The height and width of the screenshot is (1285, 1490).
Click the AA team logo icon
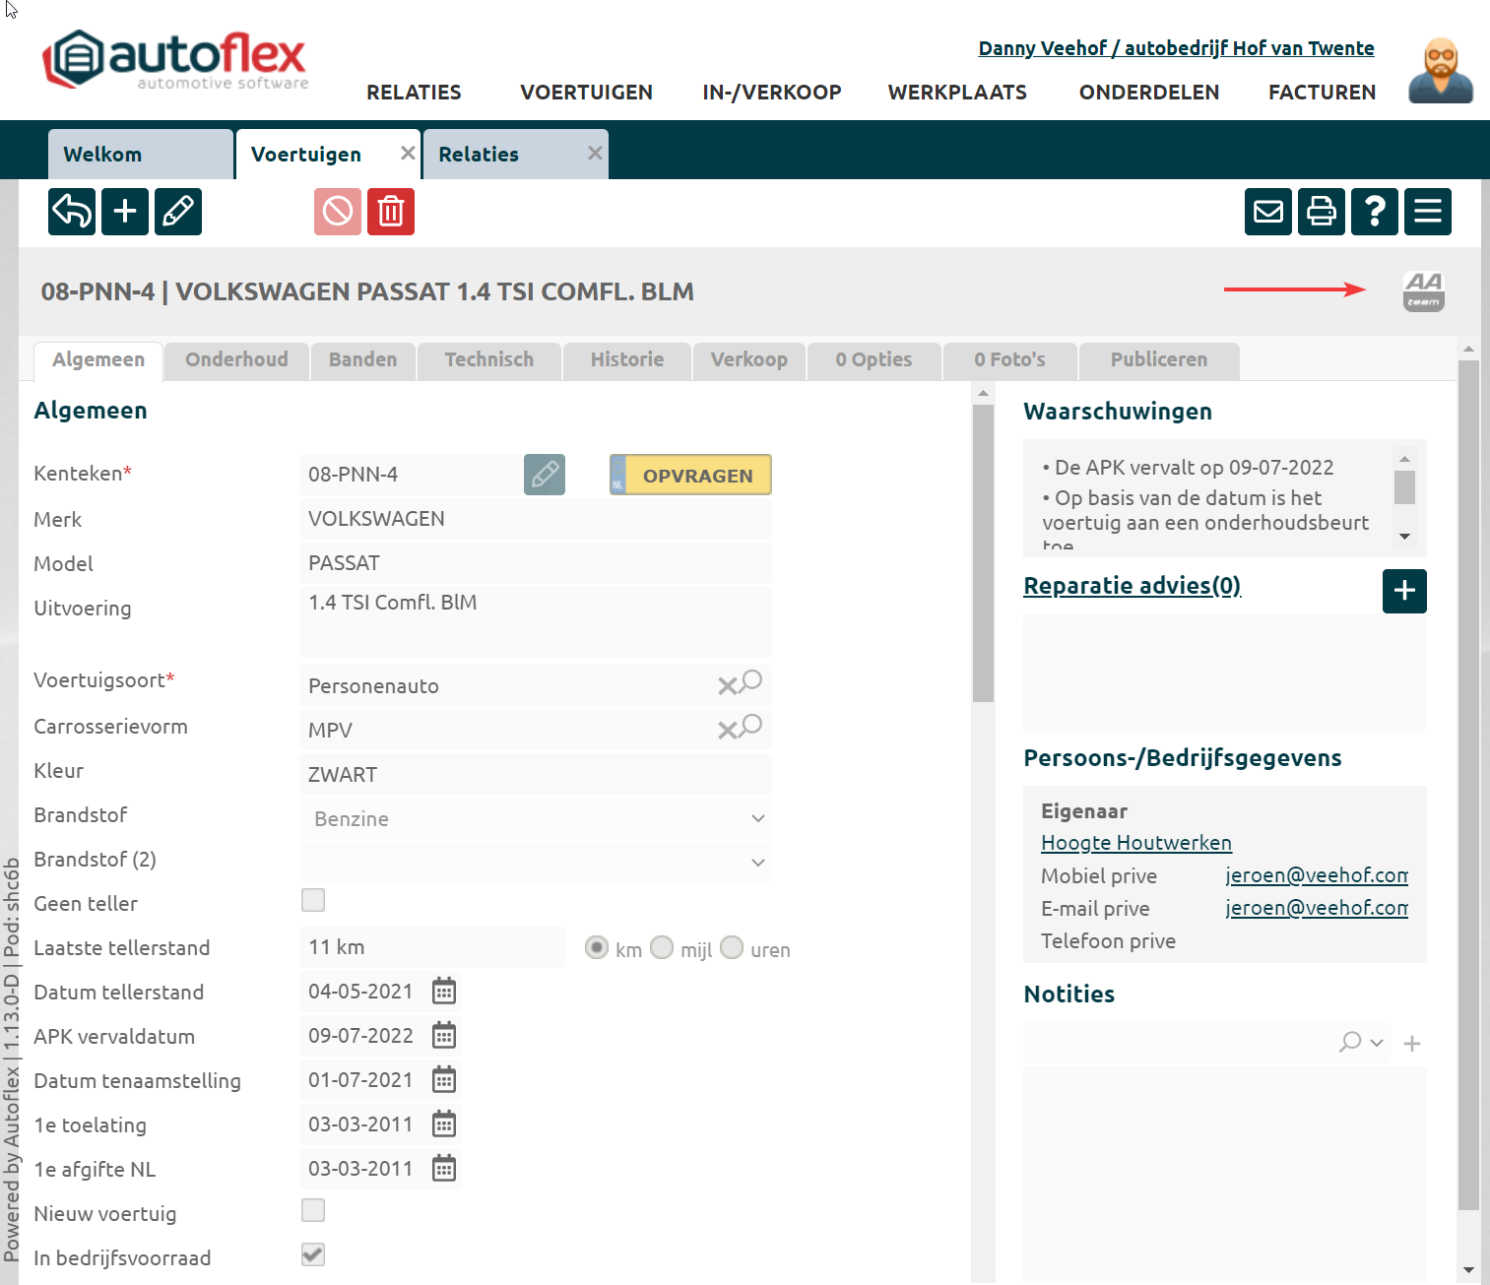1423,291
